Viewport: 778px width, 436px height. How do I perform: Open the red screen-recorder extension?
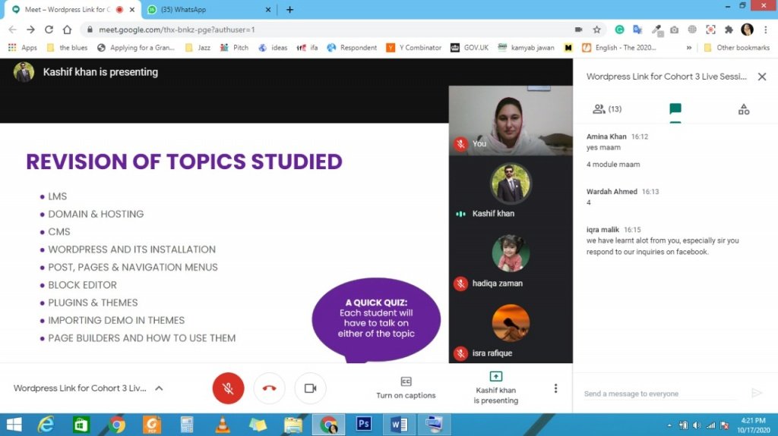(710, 30)
